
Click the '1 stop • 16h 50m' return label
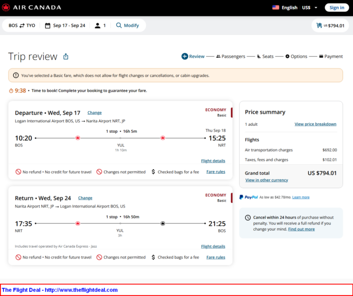coord(123,217)
